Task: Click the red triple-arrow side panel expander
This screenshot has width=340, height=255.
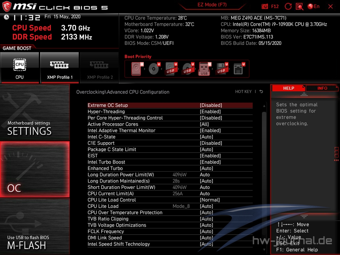Action: tap(336, 160)
